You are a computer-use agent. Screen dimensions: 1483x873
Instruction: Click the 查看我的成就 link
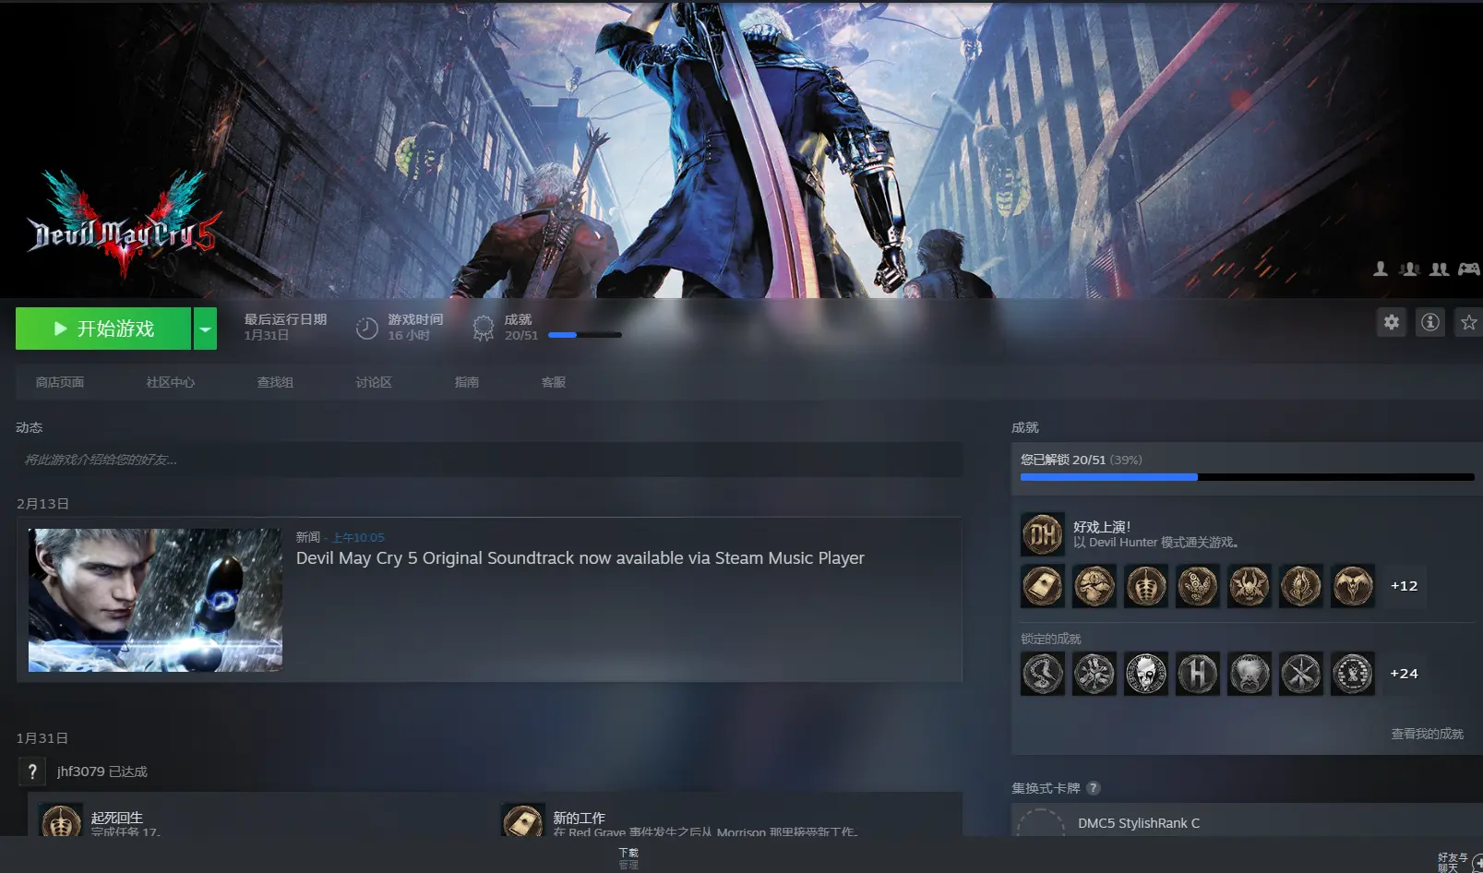point(1427,734)
